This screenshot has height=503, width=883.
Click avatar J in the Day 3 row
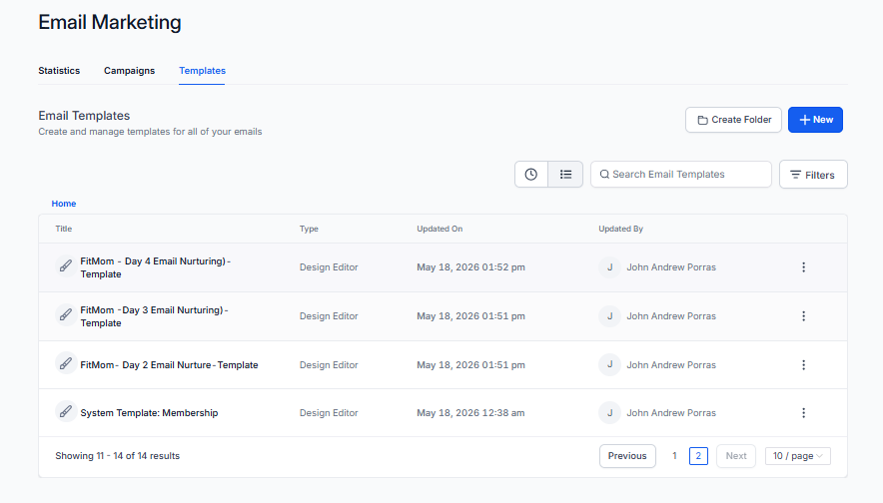610,316
